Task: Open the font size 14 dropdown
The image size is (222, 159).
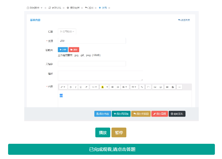Action: pyautogui.click(x=94, y=87)
